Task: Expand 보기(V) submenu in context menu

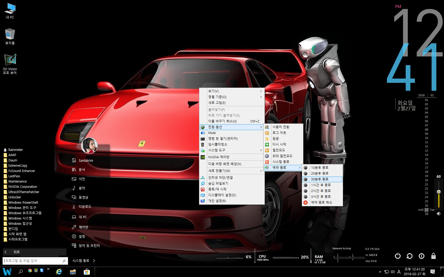Action: [232, 91]
